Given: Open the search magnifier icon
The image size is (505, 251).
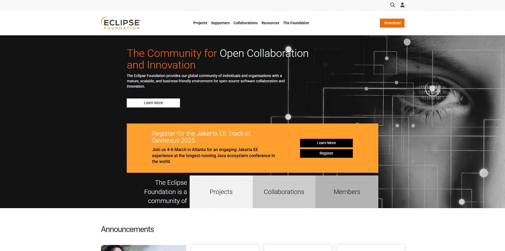Looking at the screenshot, I should coord(393,5).
